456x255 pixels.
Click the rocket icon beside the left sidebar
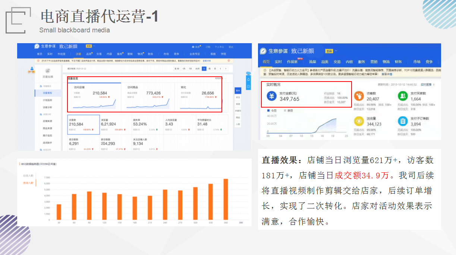point(32,69)
